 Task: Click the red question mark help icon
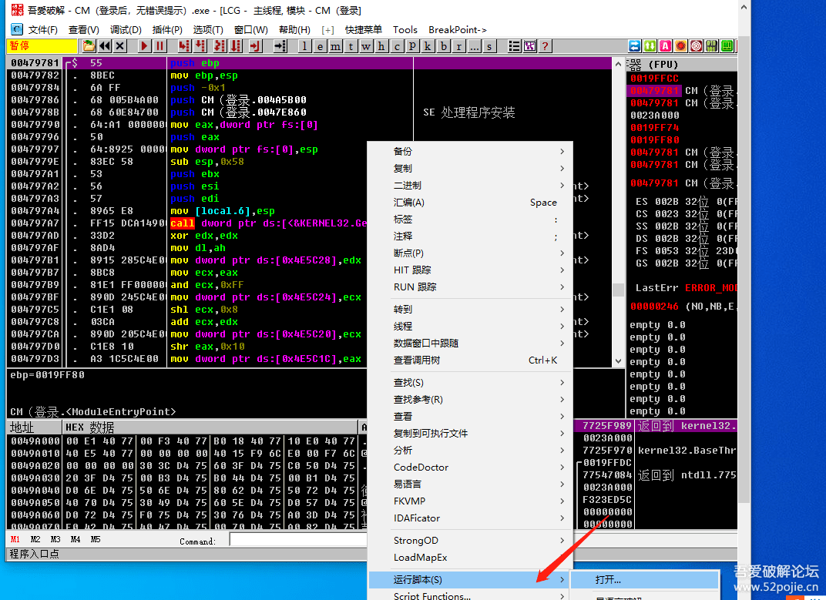pyautogui.click(x=545, y=46)
